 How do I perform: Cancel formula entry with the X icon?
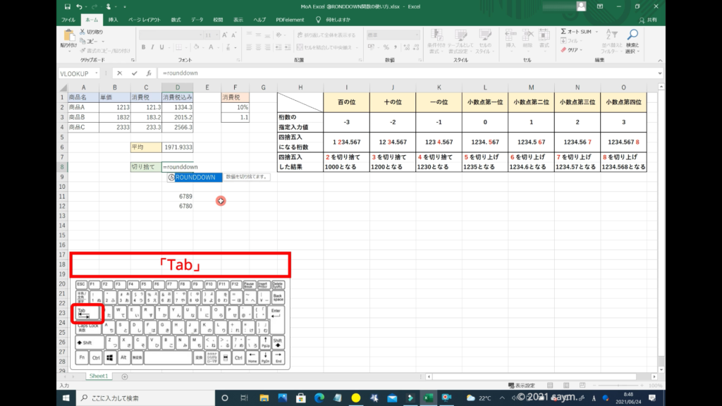click(x=120, y=73)
